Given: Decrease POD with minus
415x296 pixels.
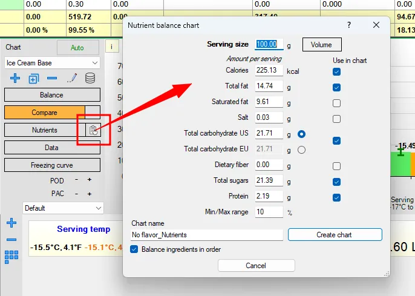Looking at the screenshot, I should coord(76,180).
